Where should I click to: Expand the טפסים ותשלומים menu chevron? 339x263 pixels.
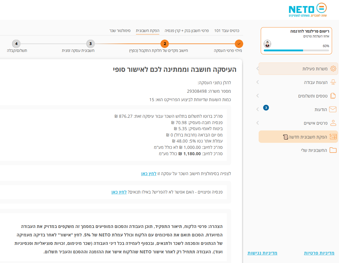tap(257, 96)
